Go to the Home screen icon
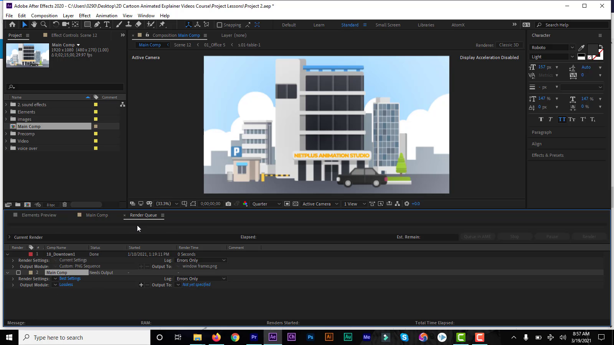The height and width of the screenshot is (345, 614). click(12, 25)
